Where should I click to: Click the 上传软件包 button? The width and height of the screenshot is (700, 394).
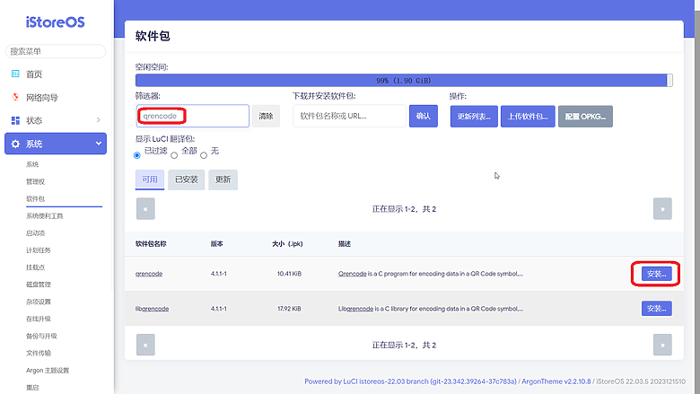tap(528, 117)
